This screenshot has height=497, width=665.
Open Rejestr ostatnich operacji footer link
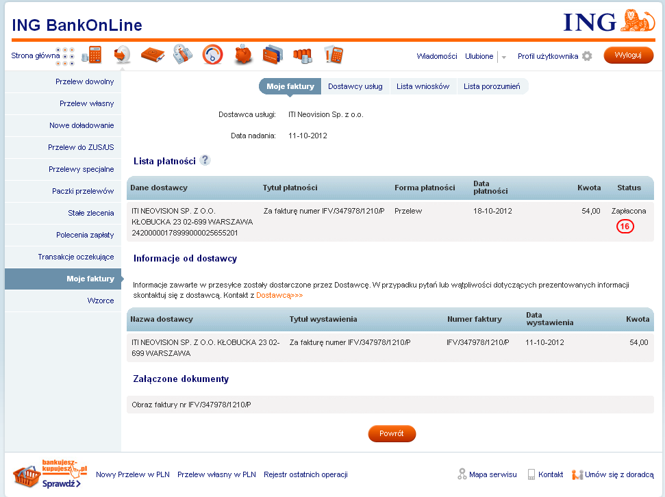tap(305, 474)
